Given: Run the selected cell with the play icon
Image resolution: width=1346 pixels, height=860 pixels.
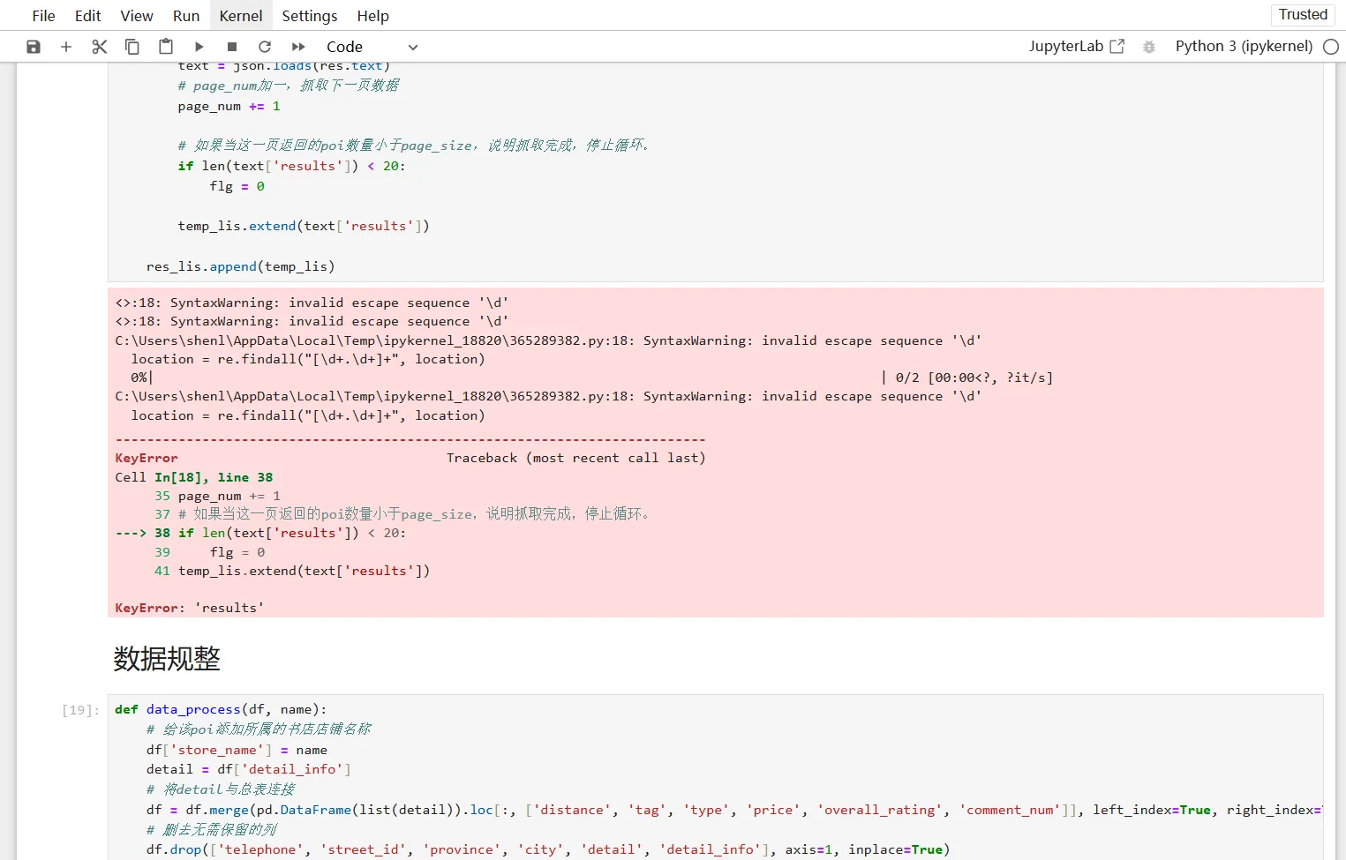Looking at the screenshot, I should pyautogui.click(x=199, y=47).
